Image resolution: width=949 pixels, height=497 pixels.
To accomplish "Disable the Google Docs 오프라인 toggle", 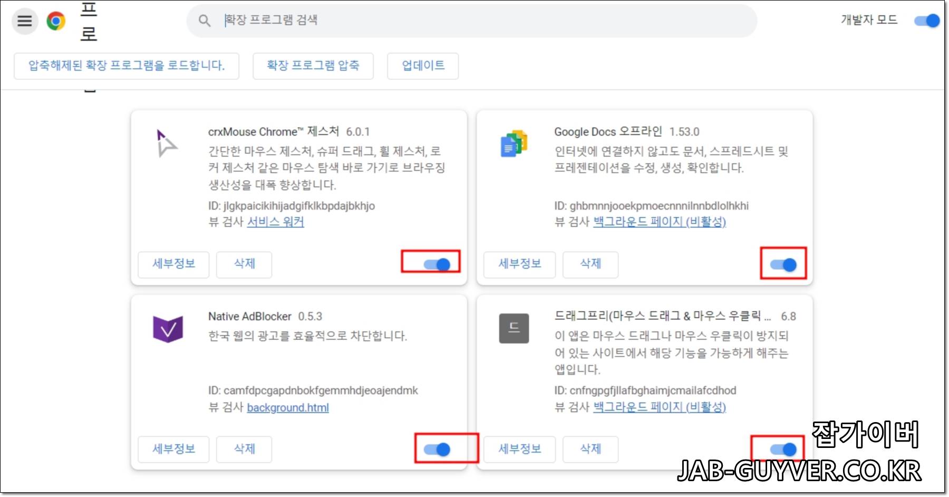I will click(x=783, y=264).
